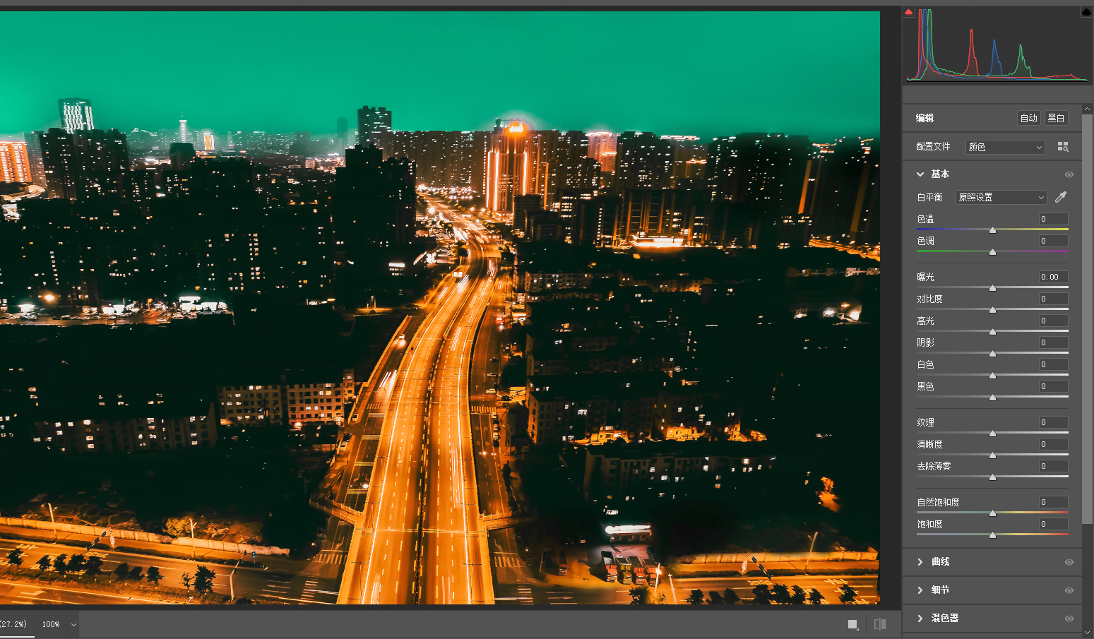Screen dimensions: 1094x639
Task: Click the 自然饱和度 slider handle
Action: [x=992, y=513]
